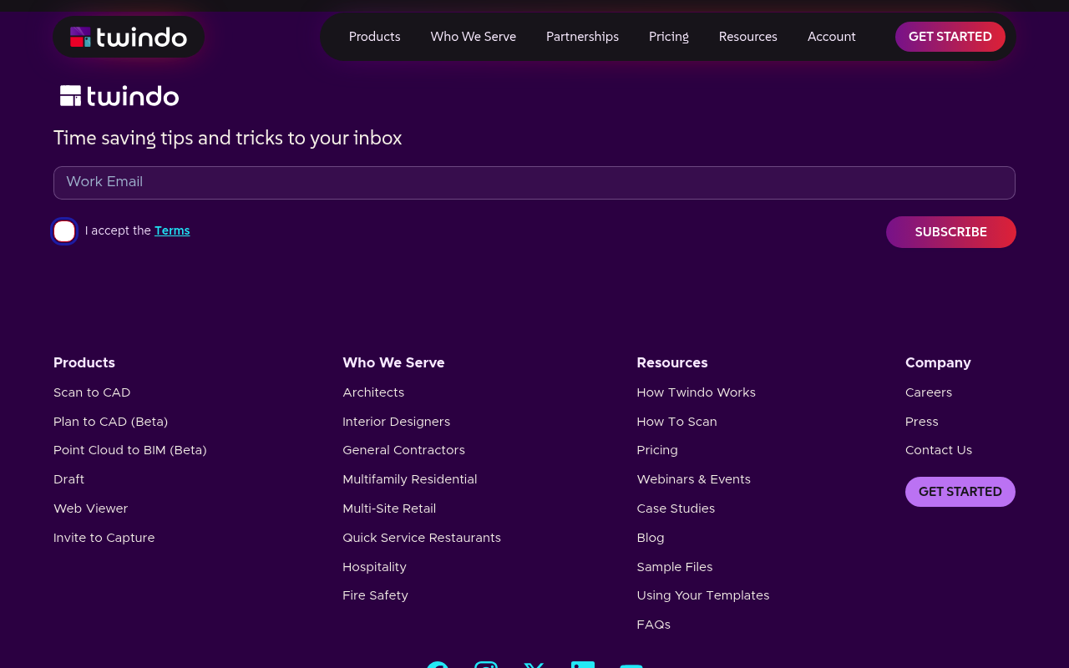The width and height of the screenshot is (1069, 668).
Task: Open the Fire Safety link
Action: [x=376, y=595]
